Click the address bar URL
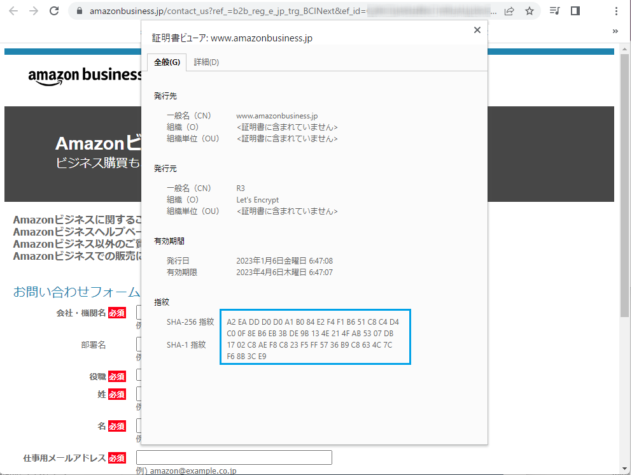Viewport: 632px width, 475px height. (191, 11)
